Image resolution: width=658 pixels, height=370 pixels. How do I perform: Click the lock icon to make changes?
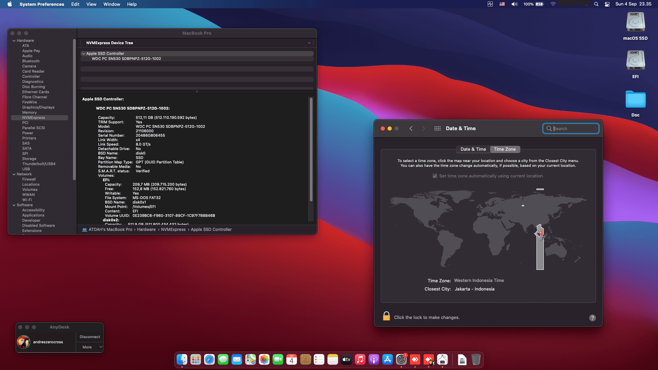tap(386, 316)
